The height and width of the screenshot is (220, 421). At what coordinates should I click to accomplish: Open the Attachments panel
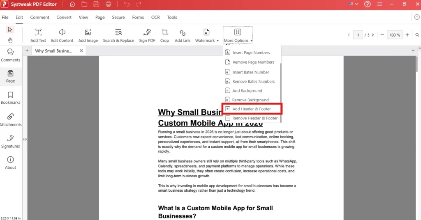coord(10,120)
